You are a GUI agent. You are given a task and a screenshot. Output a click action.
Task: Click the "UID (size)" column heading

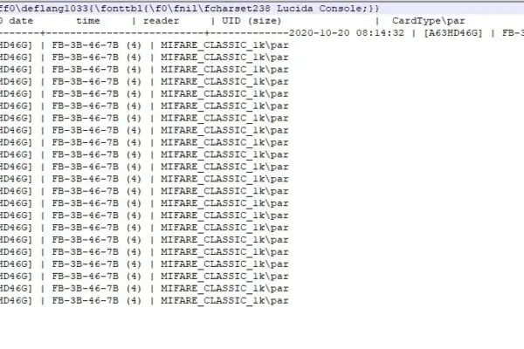click(x=252, y=21)
